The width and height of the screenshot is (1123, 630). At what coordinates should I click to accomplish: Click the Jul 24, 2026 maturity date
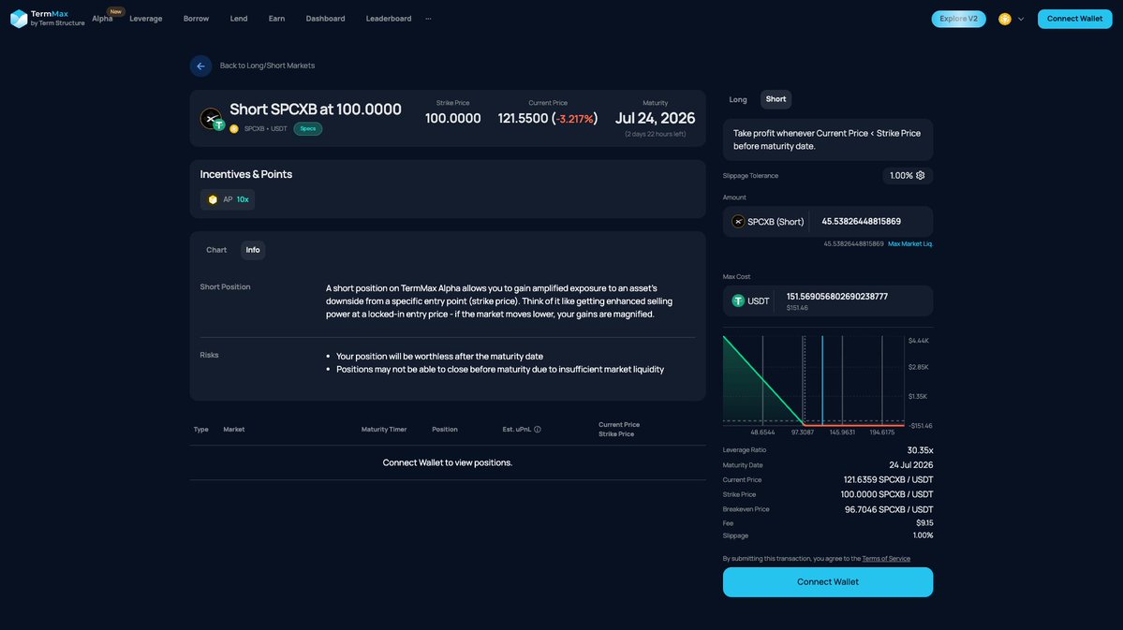655,118
